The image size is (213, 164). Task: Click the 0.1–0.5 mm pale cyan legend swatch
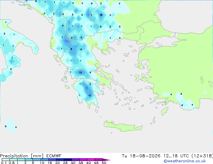pyautogui.click(x=6, y=160)
